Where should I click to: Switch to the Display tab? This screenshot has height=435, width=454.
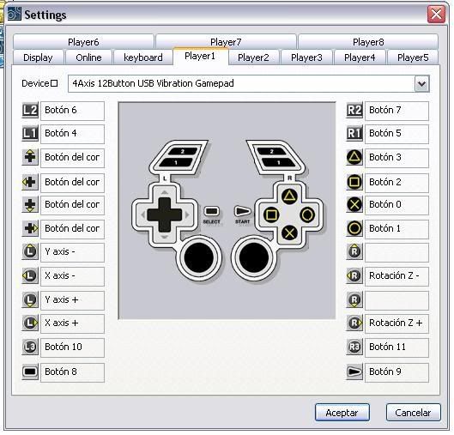38,57
